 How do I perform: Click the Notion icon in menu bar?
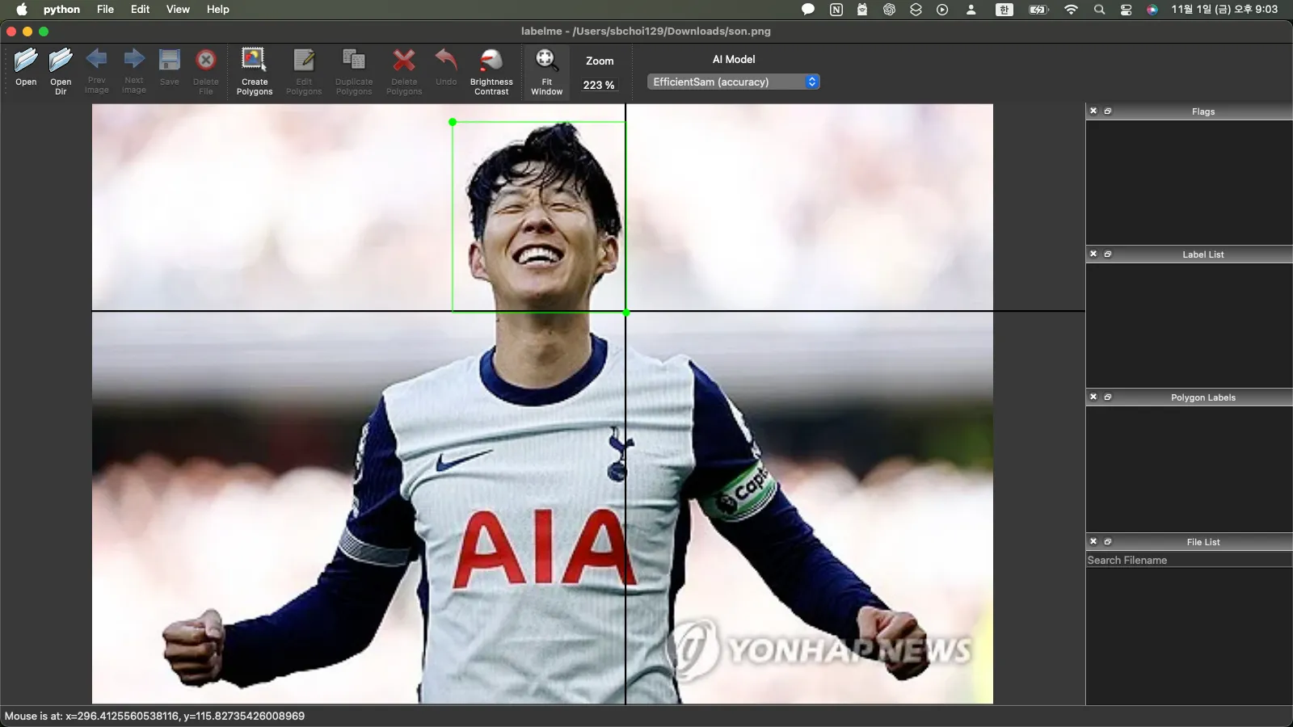click(x=836, y=10)
